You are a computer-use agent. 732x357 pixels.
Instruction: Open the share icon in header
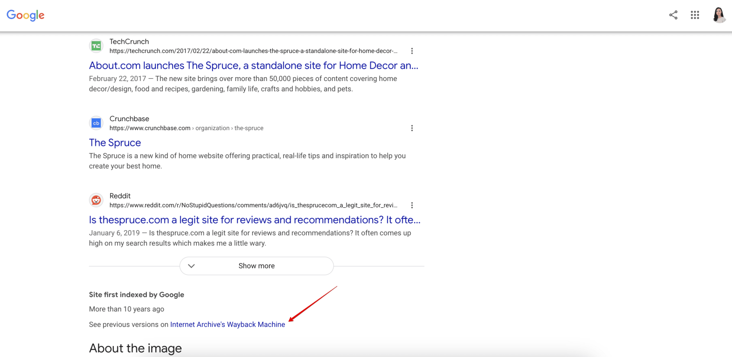(x=673, y=15)
